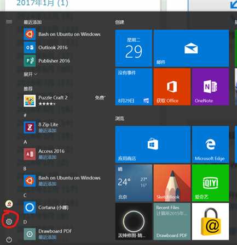Viewport: 237px width, 245px height.
Task: Open the yellow padlock @ tile
Action: point(210,221)
